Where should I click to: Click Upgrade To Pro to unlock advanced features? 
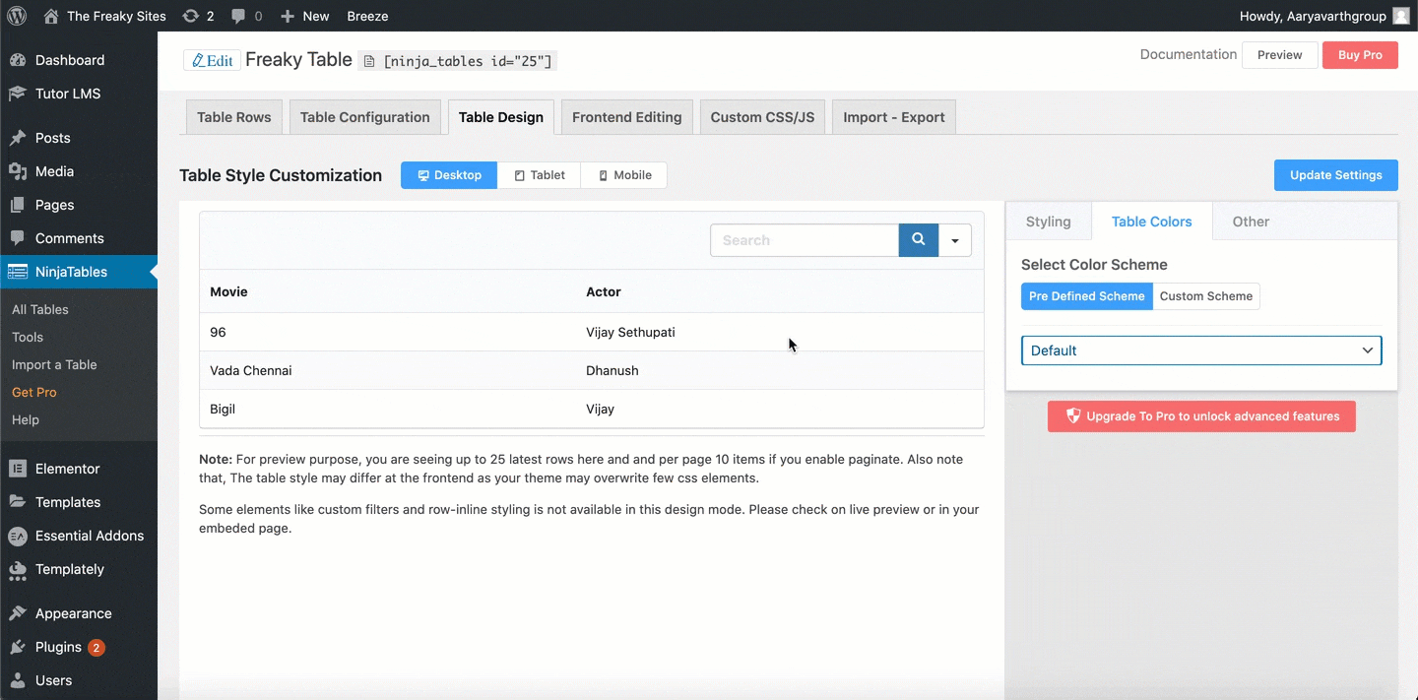[1201, 416]
